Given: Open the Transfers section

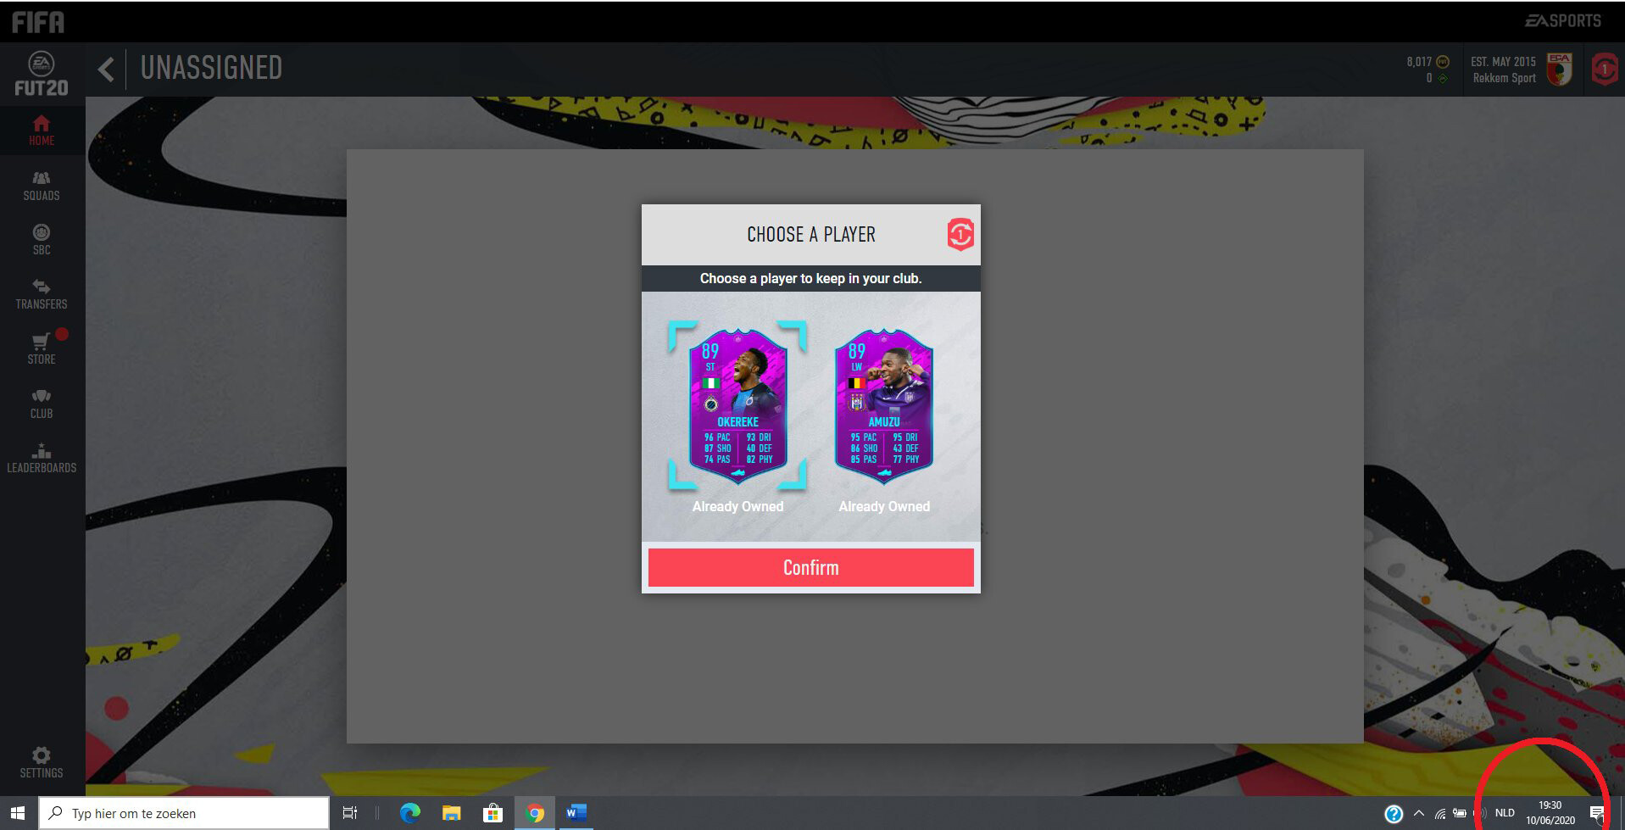Looking at the screenshot, I should [x=42, y=293].
